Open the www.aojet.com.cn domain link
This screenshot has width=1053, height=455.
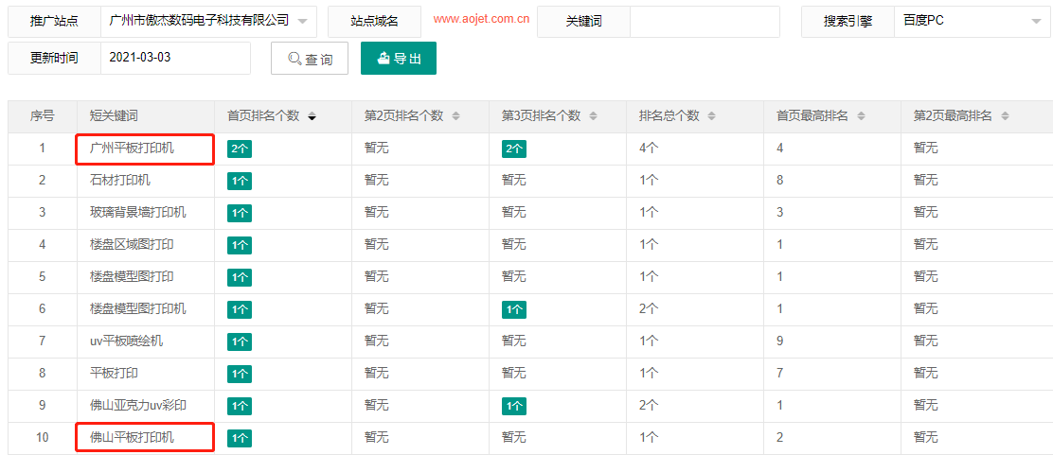coord(481,19)
